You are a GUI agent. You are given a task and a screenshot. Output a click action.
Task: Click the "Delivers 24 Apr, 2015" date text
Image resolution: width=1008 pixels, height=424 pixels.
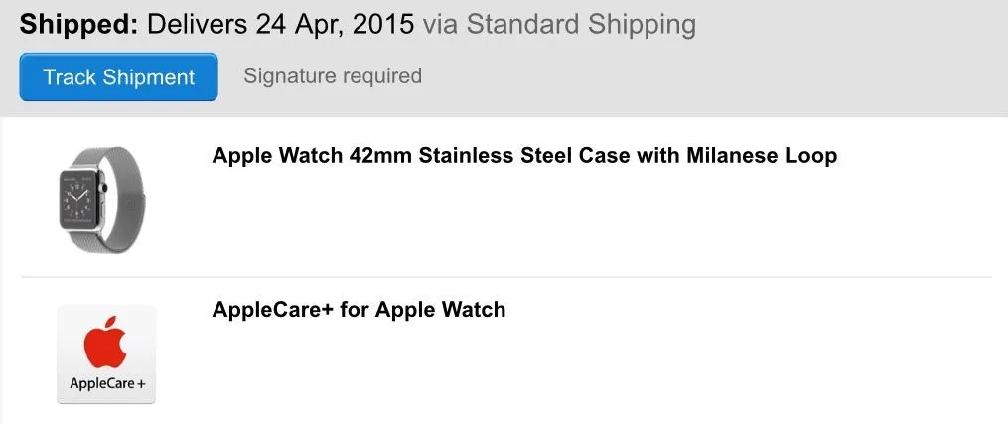coord(280,25)
